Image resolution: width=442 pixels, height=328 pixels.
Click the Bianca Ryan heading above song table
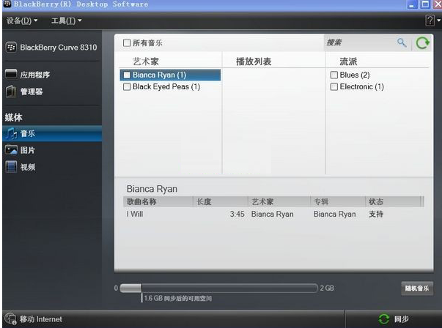152,189
